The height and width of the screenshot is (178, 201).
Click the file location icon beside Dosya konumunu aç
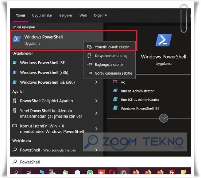click(89, 56)
